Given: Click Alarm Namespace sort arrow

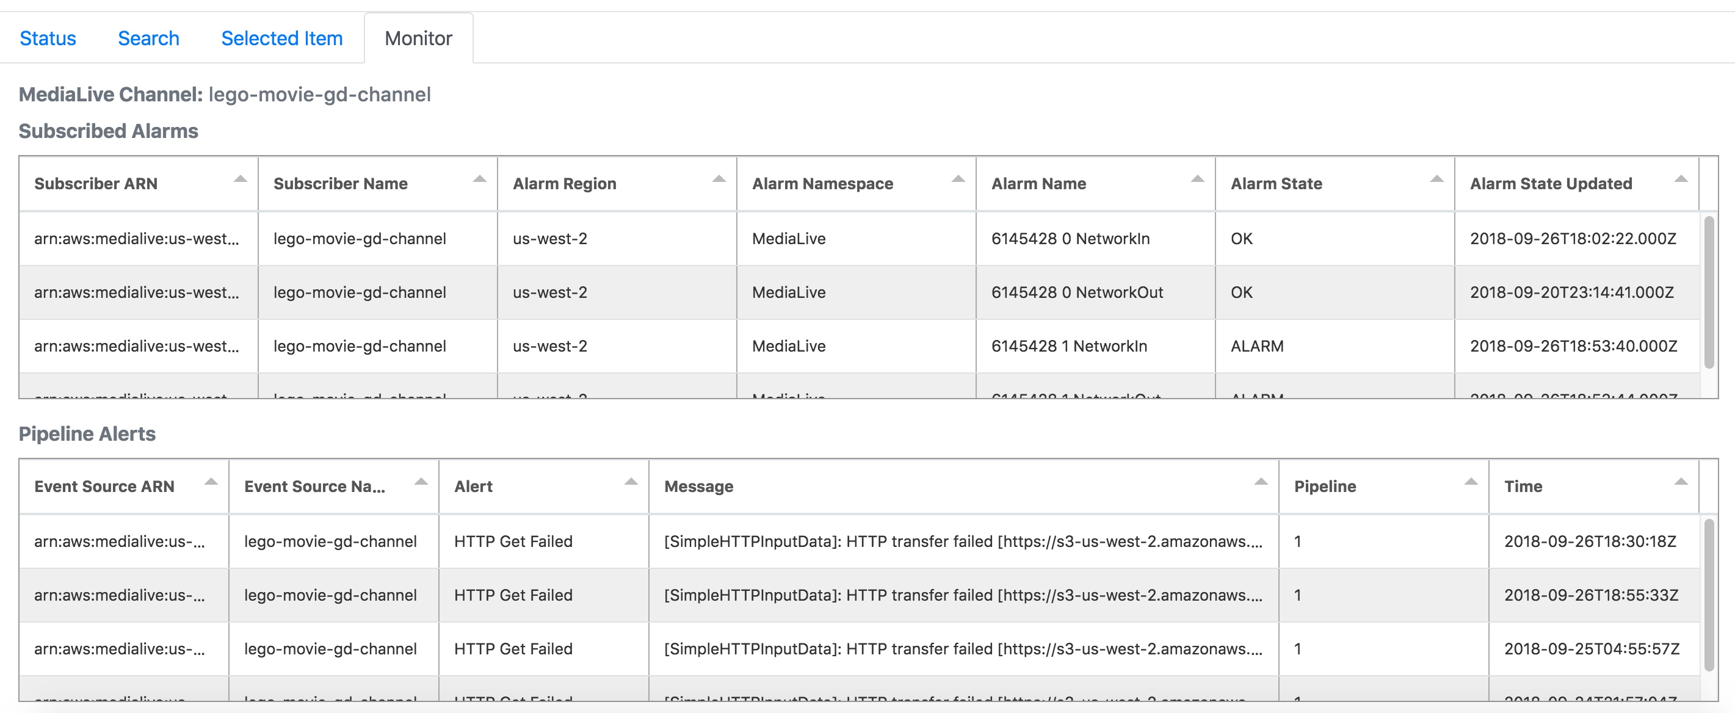Looking at the screenshot, I should click(x=958, y=179).
